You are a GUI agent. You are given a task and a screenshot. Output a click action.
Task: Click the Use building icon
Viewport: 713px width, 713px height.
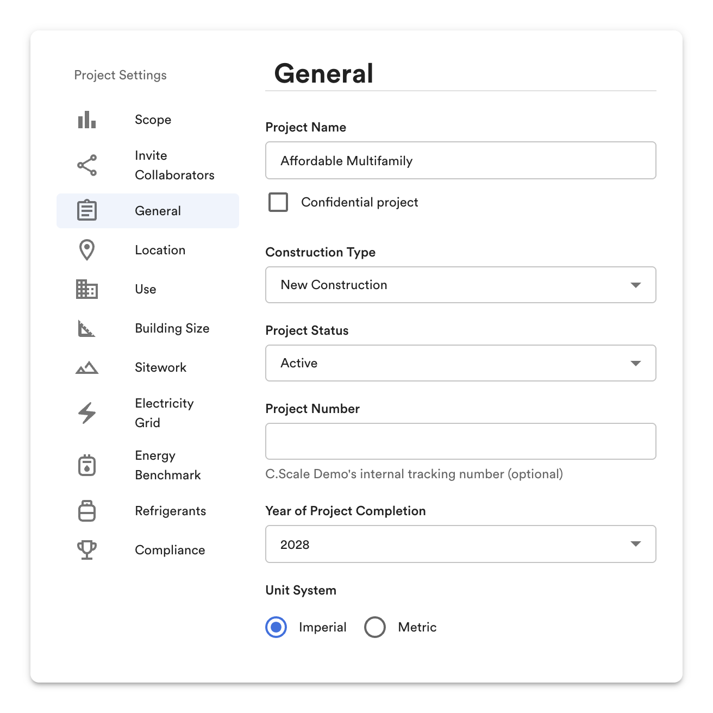[x=87, y=289]
